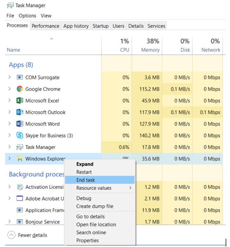Screen dimensions: 230x247
Task: Open the Options menu
Action: [x=27, y=16]
